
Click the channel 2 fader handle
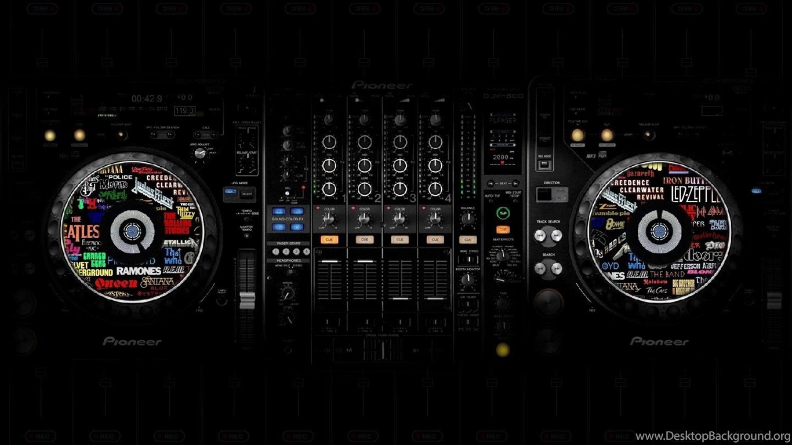tap(364, 262)
